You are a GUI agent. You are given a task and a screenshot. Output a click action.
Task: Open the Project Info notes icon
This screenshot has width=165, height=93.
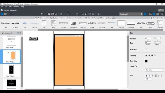pos(158,14)
